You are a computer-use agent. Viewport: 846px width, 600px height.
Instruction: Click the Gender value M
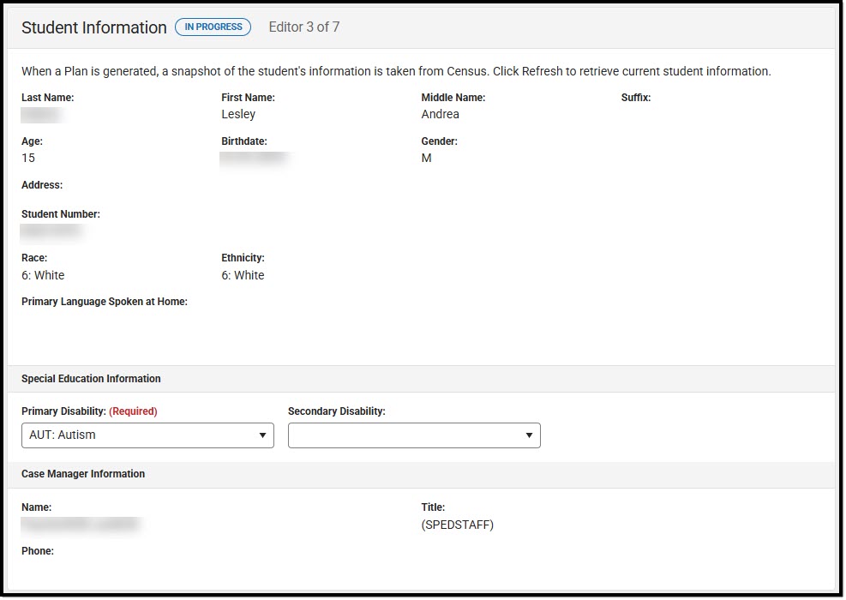click(x=426, y=158)
